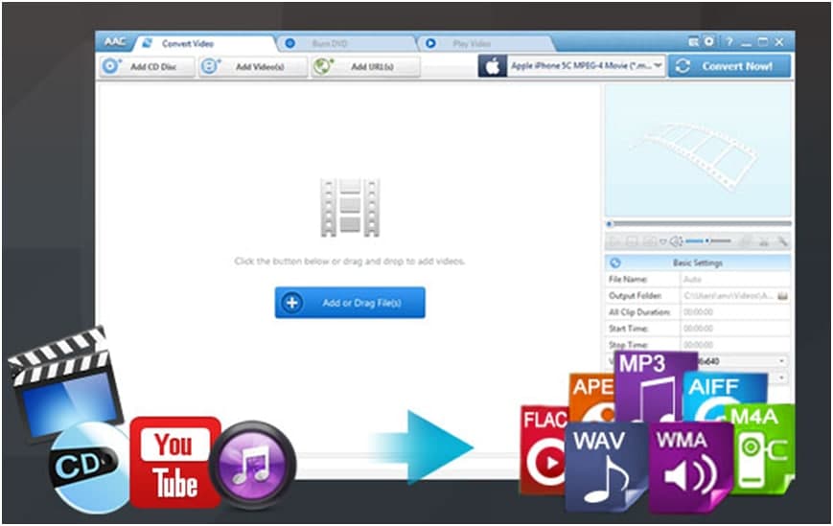Click the refresh icon on Convert Now! button
The width and height of the screenshot is (833, 526).
(683, 66)
